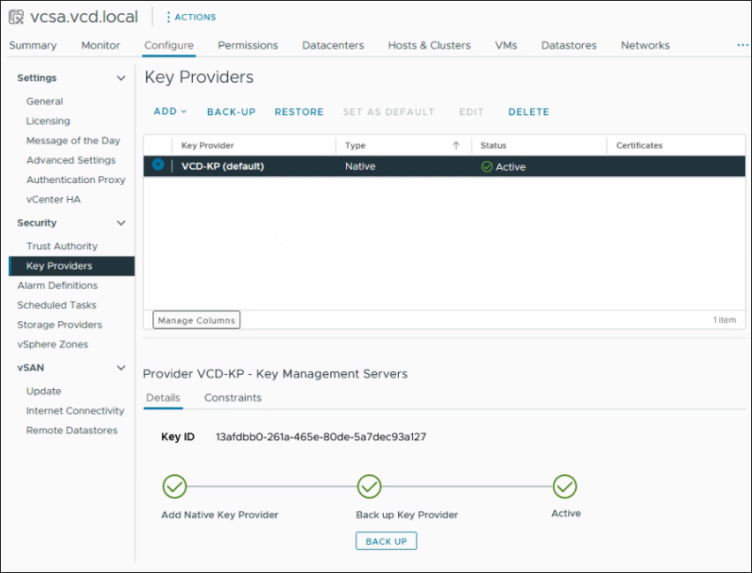Click the Active step checkmark circle
Screen dimensions: 752x573
coord(564,486)
